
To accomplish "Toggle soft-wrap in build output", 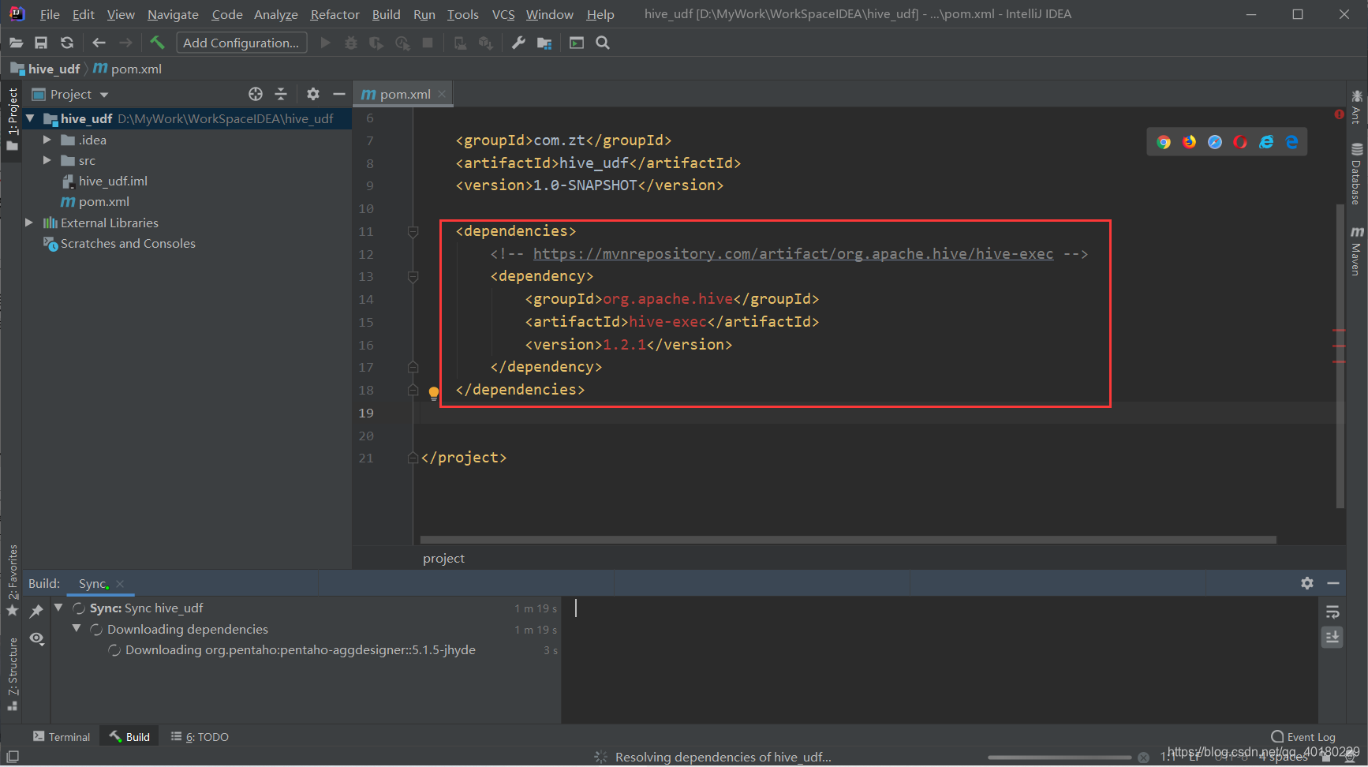I will [1332, 612].
